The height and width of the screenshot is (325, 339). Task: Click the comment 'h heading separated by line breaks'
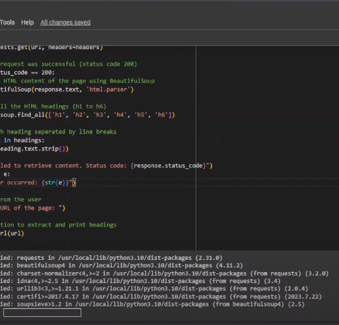[x=58, y=132]
